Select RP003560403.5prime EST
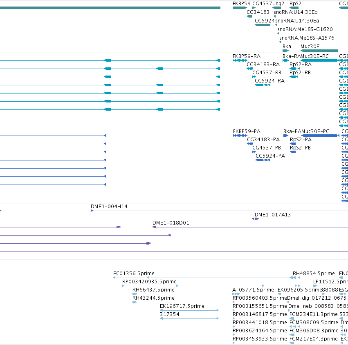This screenshot has height=345, width=348. (233, 302)
